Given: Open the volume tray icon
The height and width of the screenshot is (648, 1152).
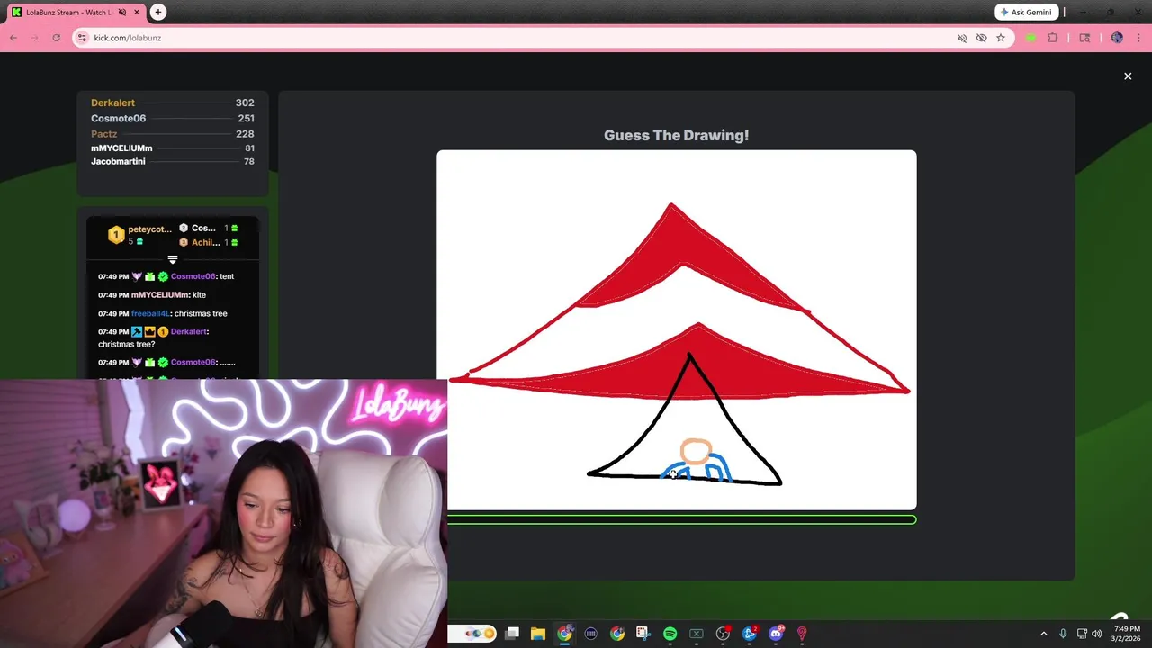Looking at the screenshot, I should [1097, 634].
